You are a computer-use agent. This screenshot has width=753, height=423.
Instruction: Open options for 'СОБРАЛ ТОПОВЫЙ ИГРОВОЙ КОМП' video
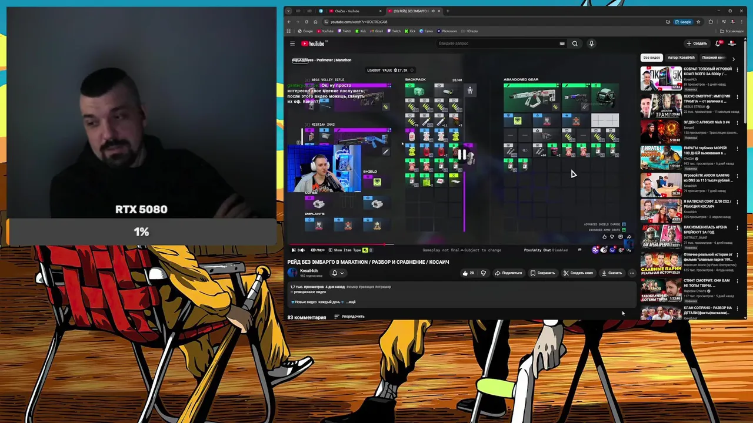point(737,70)
